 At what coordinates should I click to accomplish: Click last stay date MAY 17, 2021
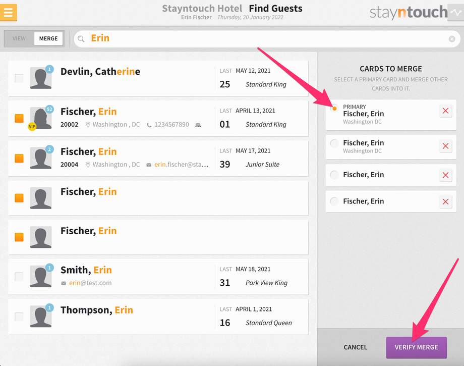coord(253,151)
